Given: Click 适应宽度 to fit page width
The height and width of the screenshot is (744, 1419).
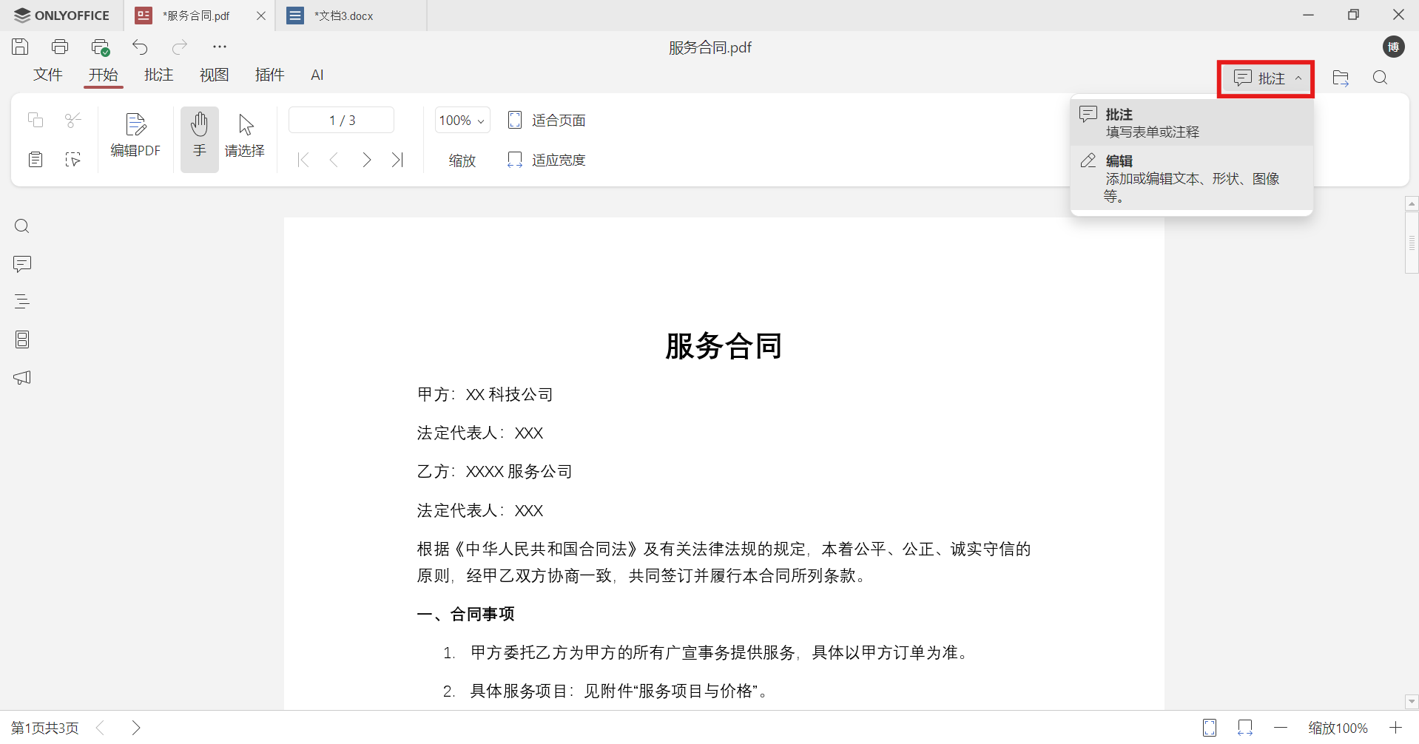Looking at the screenshot, I should point(546,159).
